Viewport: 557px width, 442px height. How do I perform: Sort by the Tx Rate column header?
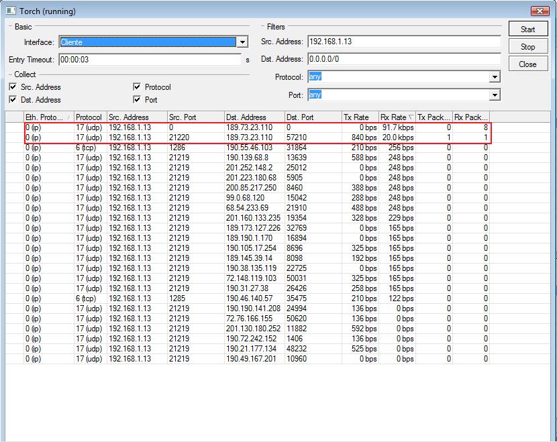tap(360, 117)
